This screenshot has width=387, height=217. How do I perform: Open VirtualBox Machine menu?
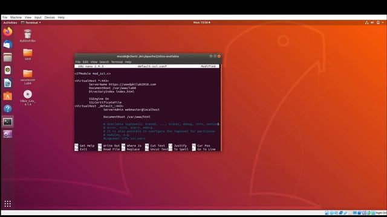tap(16, 17)
